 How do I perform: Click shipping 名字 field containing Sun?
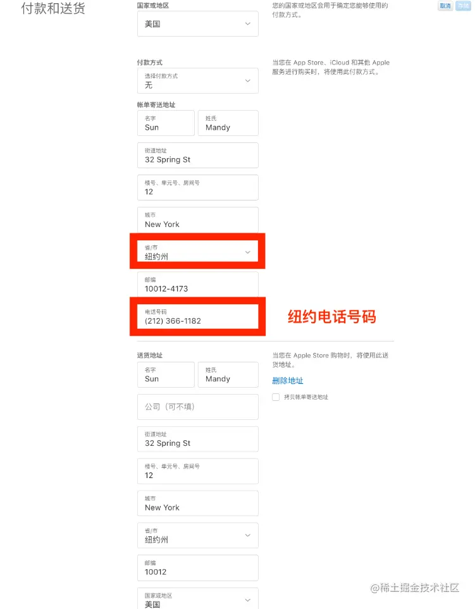click(166, 375)
